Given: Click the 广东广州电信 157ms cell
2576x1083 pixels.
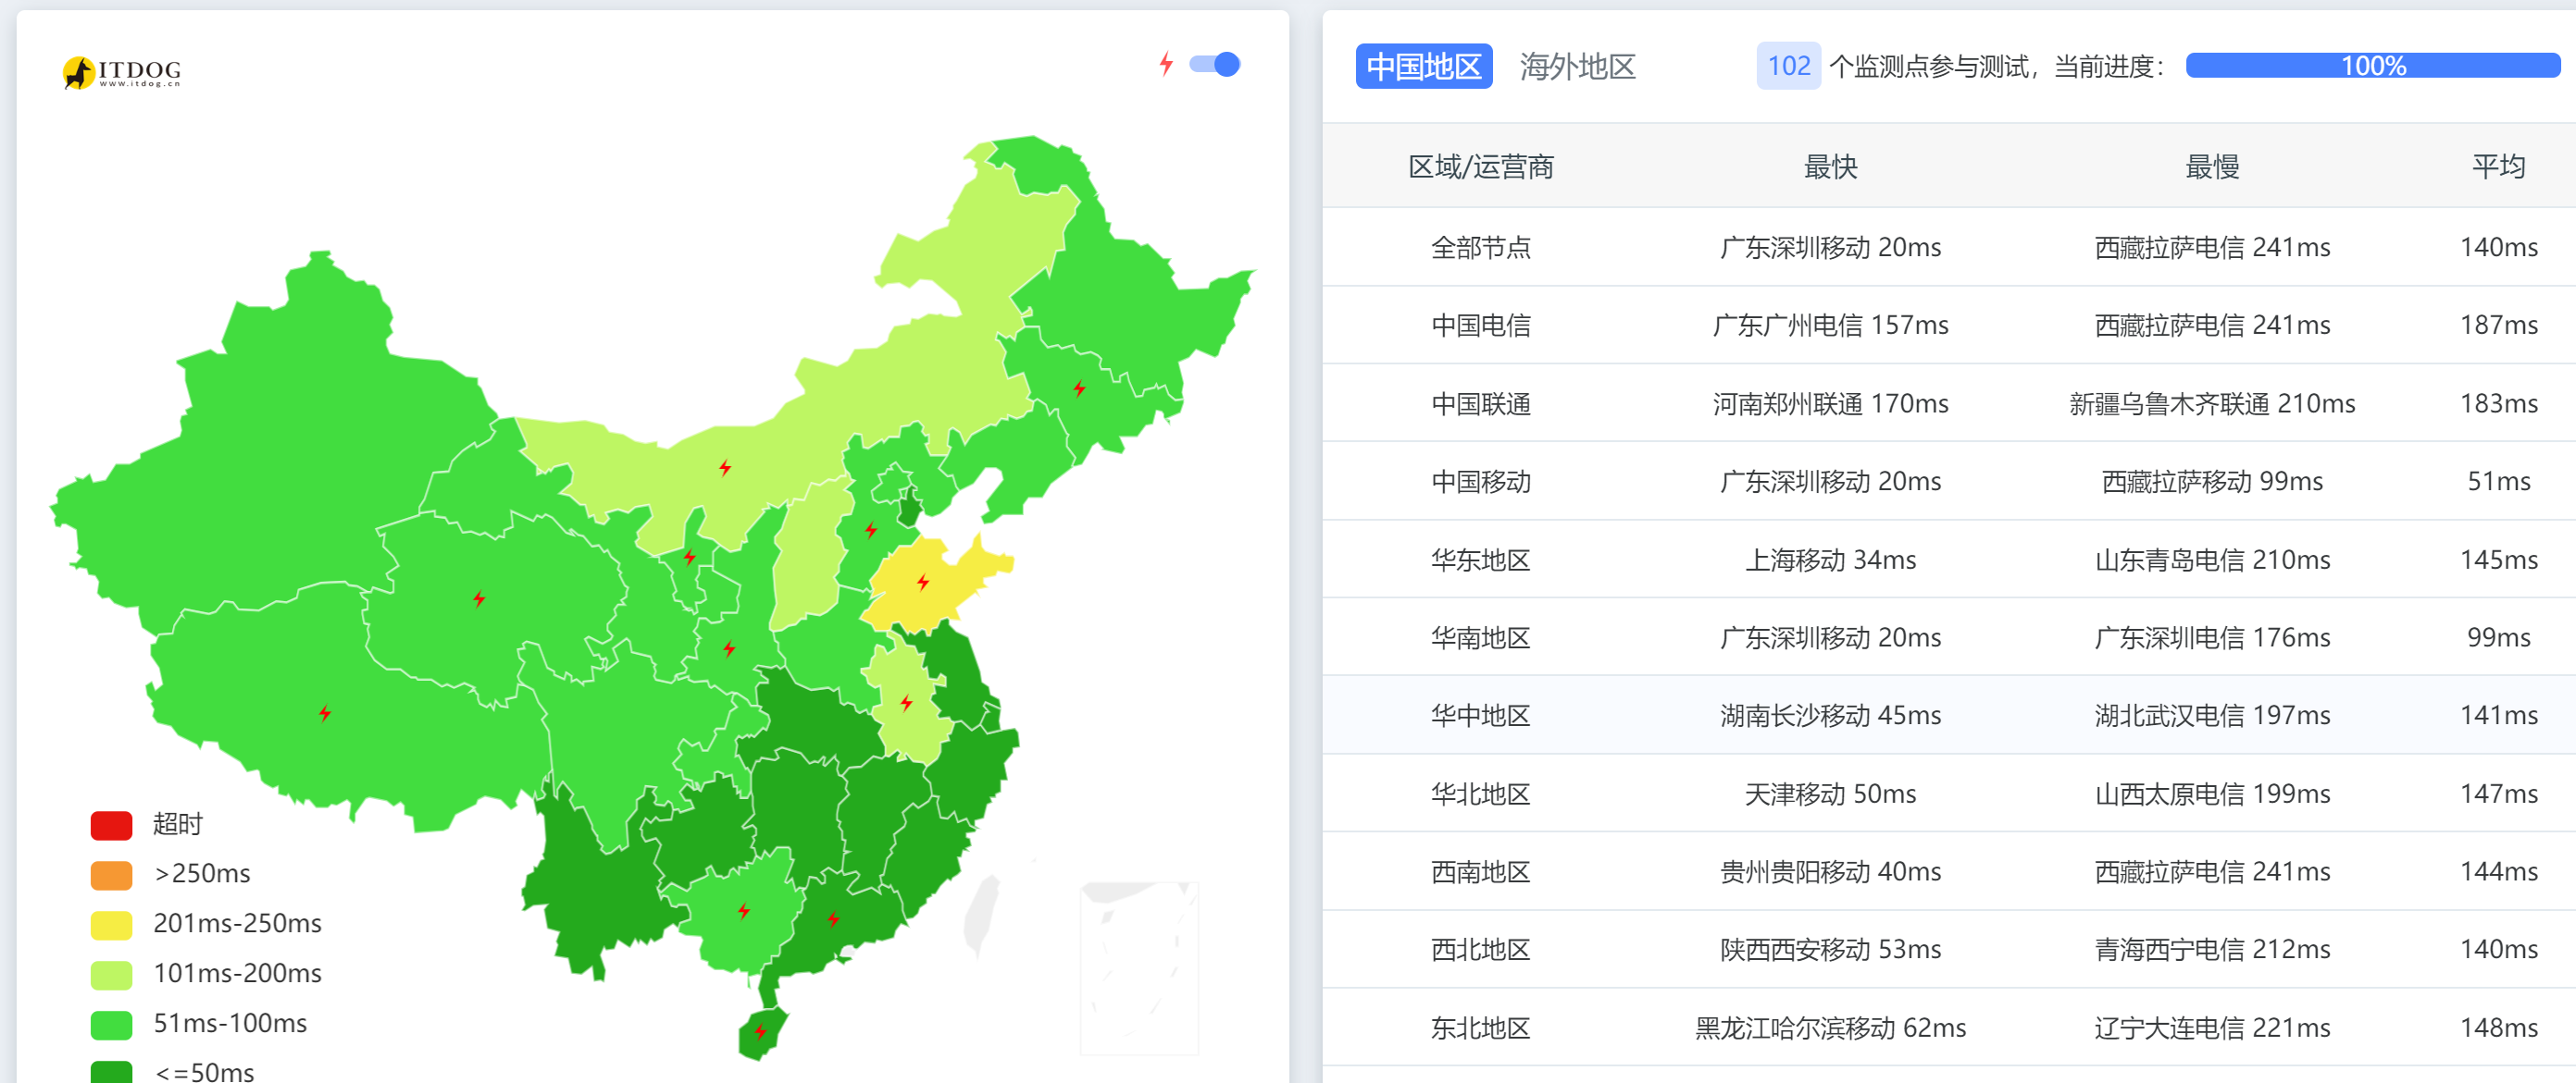Looking at the screenshot, I should [x=1830, y=325].
